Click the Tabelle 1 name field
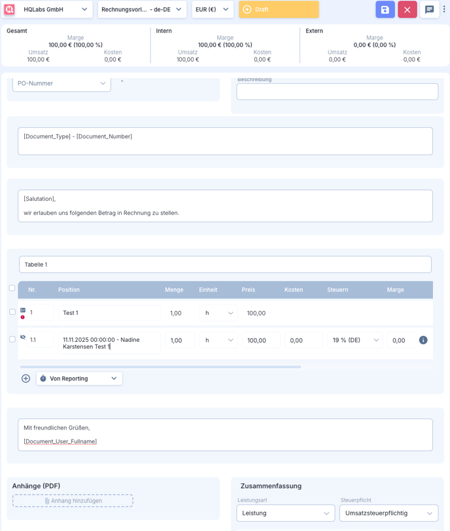Image resolution: width=450 pixels, height=531 pixels. click(x=225, y=265)
